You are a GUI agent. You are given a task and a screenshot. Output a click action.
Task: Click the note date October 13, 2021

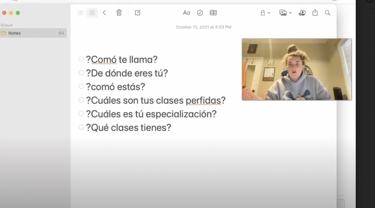click(204, 27)
